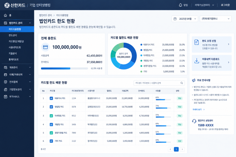
Task: Select 한도관리 in the sidebar
Action: (13, 35)
